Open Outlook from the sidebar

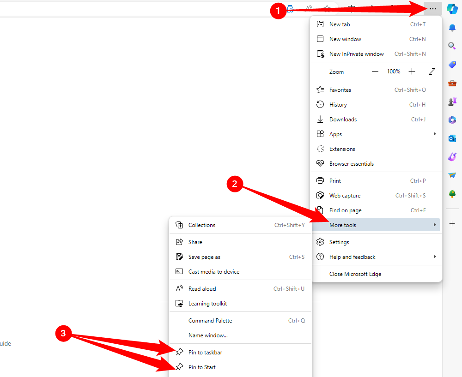click(452, 138)
